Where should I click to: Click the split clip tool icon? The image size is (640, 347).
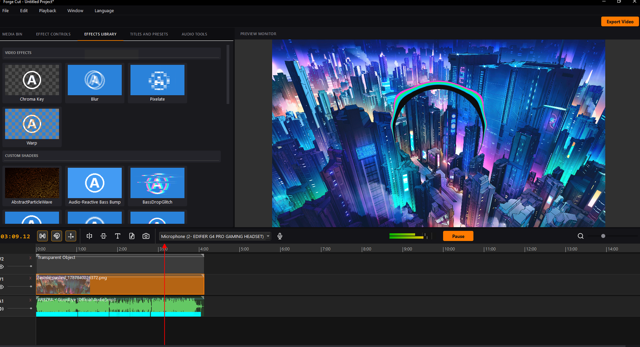(89, 236)
